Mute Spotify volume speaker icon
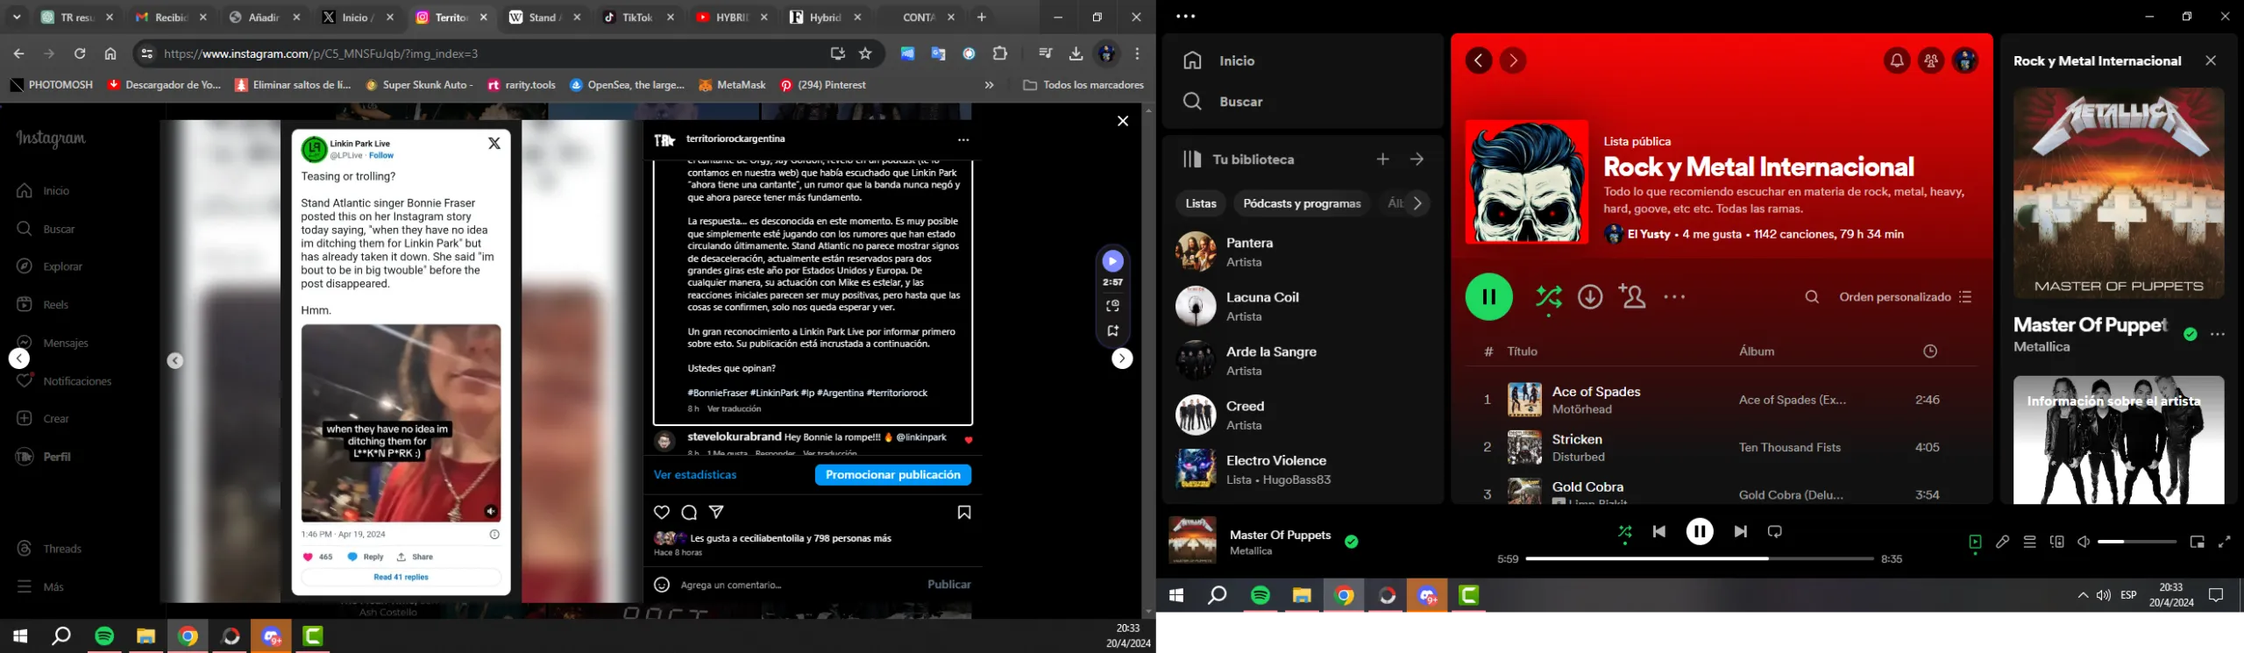The width and height of the screenshot is (2244, 653). [2084, 543]
